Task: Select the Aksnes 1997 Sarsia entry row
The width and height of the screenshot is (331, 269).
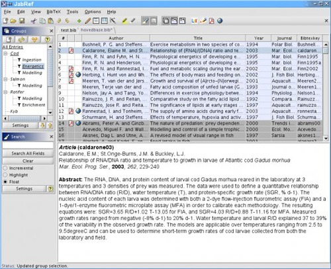Action: [x=190, y=135]
